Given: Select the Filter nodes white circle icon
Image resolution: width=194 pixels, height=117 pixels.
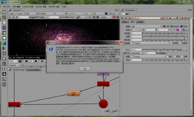Looking at the screenshot, I should pos(4,38).
